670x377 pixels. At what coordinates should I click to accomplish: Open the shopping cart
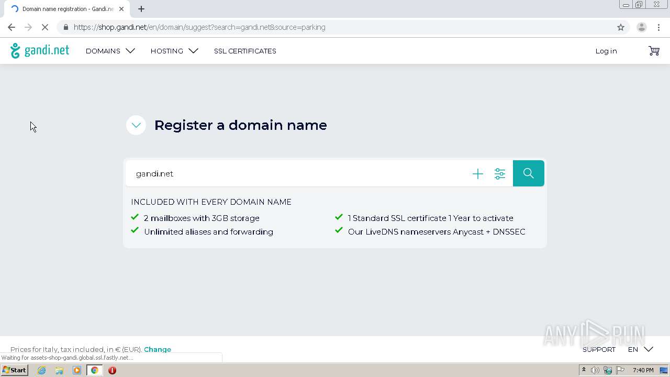tap(654, 51)
